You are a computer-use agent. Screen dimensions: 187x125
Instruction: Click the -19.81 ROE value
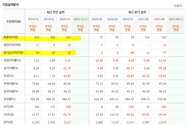coord(162,76)
